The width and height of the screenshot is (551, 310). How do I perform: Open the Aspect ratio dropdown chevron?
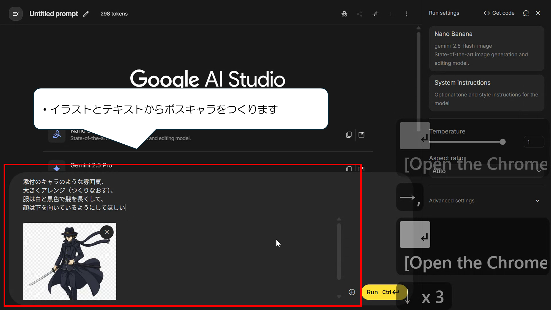pyautogui.click(x=539, y=171)
